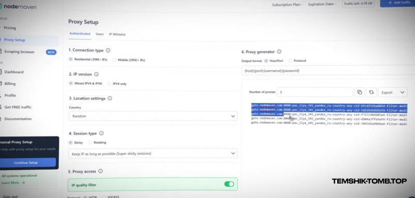Open Location settings info icon
This screenshot has width=415, height=198.
tap(110, 98)
